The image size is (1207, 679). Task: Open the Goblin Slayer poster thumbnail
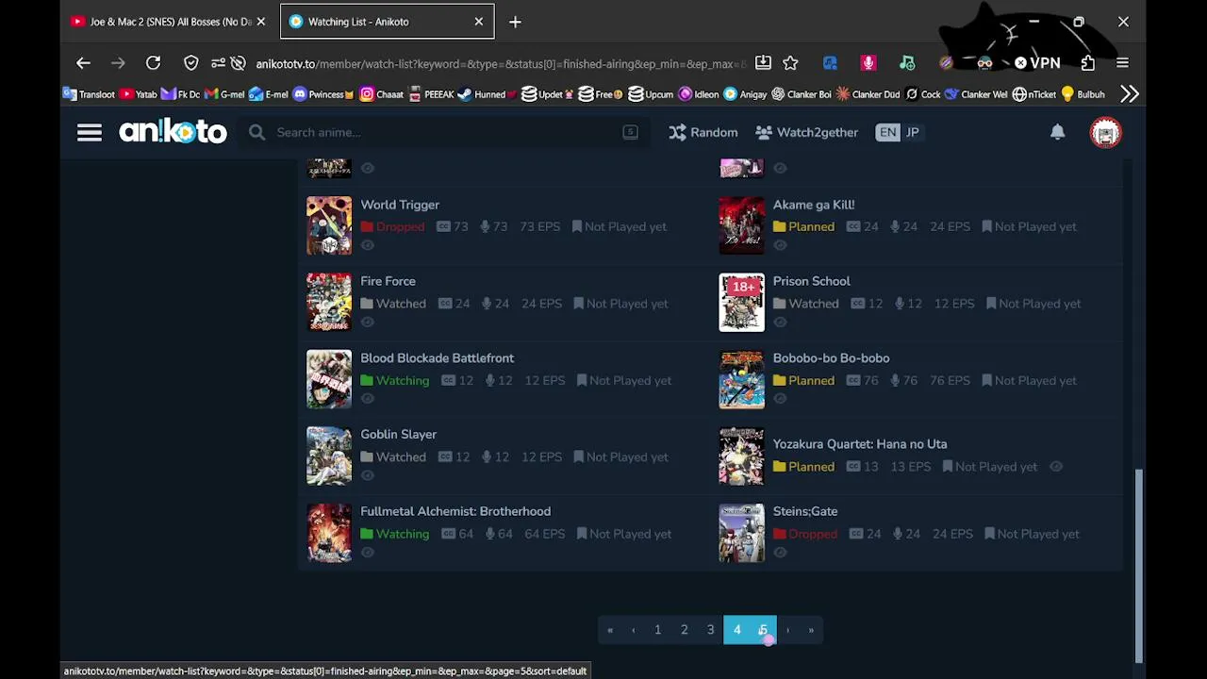pyautogui.click(x=329, y=455)
